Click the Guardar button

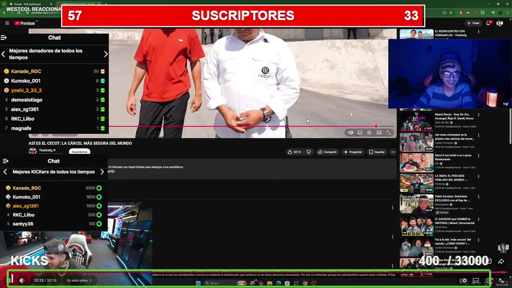377,152
